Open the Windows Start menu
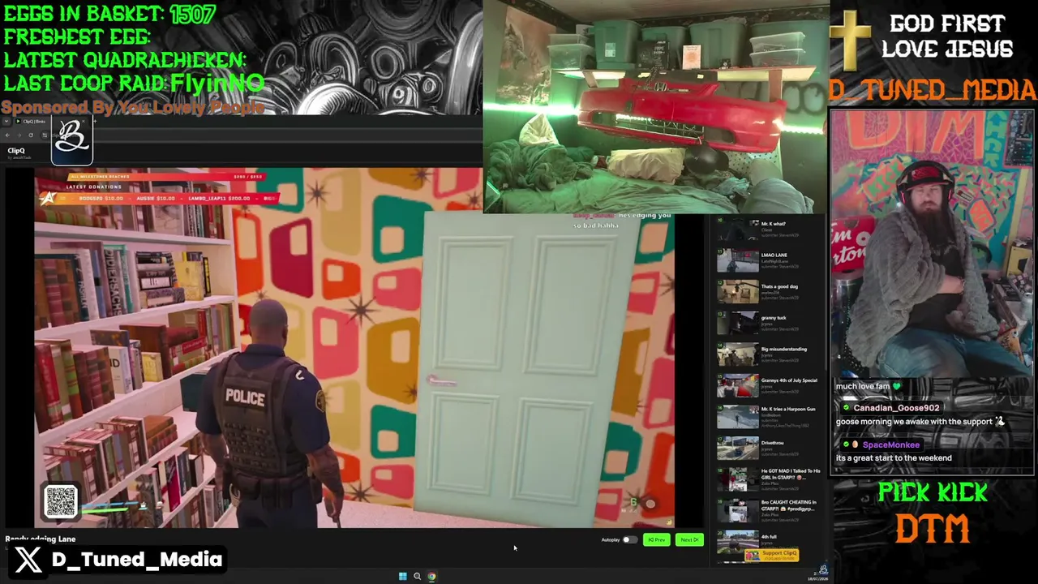 pyautogui.click(x=402, y=577)
